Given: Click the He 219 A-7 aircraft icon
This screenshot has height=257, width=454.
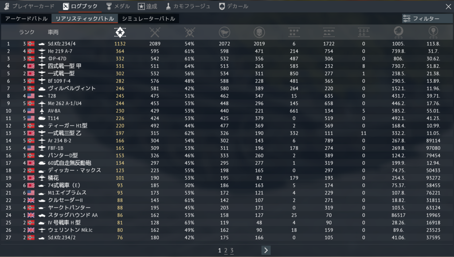Looking at the screenshot, I should click(x=42, y=51).
